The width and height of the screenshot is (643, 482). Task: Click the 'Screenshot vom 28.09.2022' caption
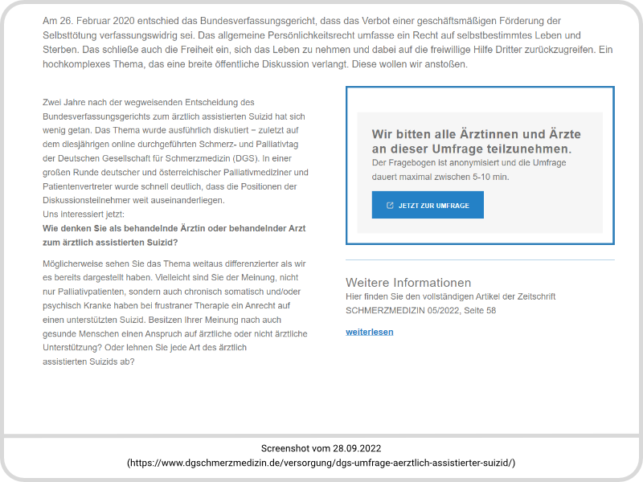click(321, 448)
